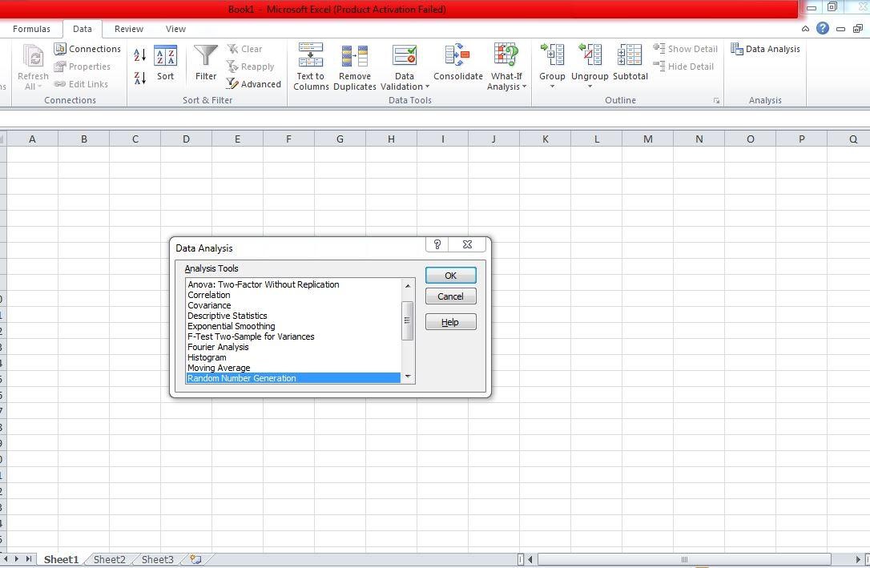870x568 pixels.
Task: Select Anova: Two-Factor Without Replication
Action: pyautogui.click(x=293, y=284)
